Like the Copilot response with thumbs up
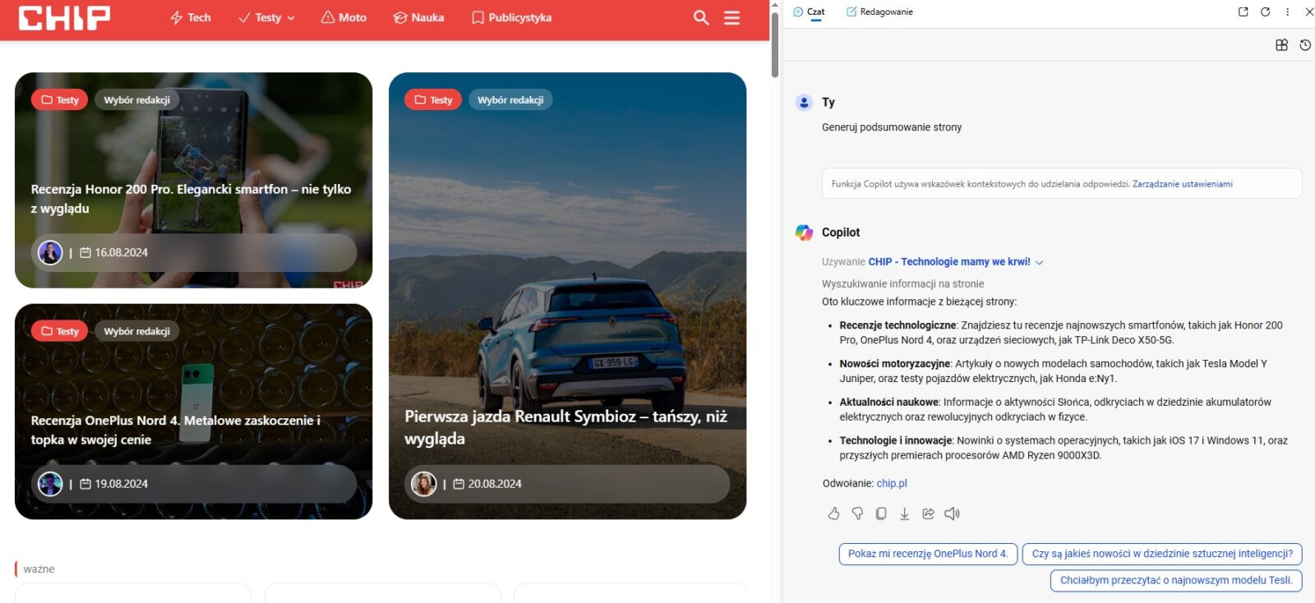 pos(833,513)
